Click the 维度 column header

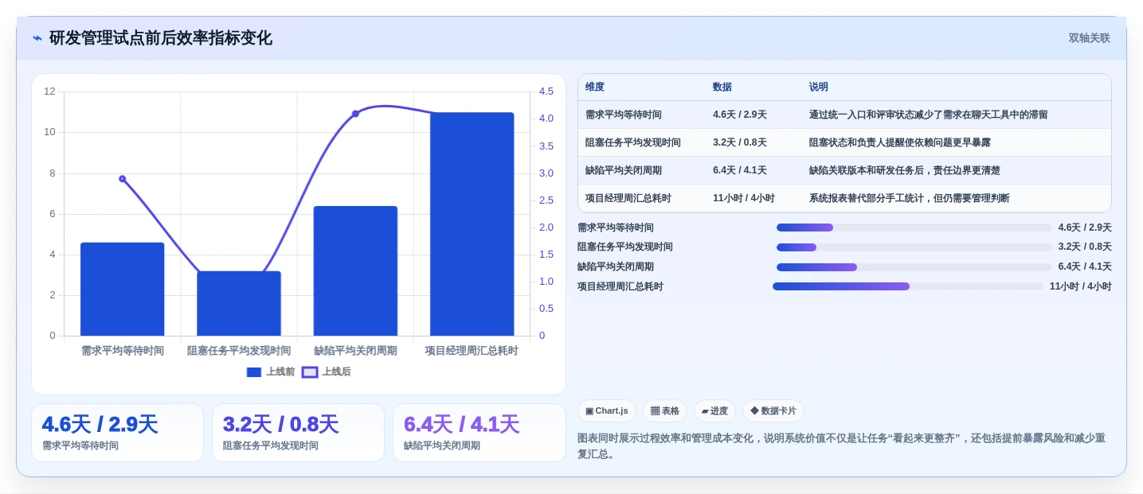595,87
